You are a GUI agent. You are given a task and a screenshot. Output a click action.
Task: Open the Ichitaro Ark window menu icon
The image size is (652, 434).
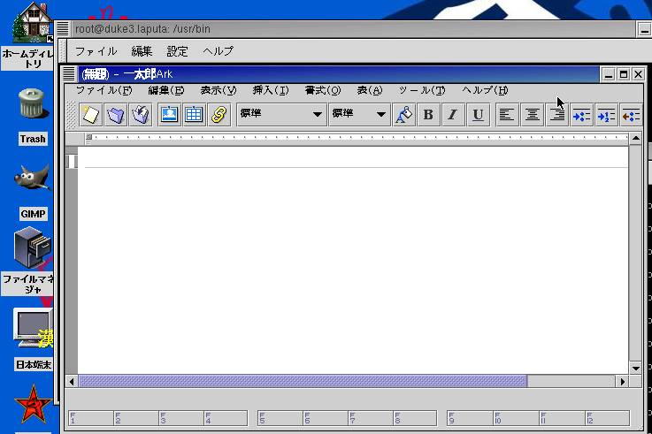69,74
